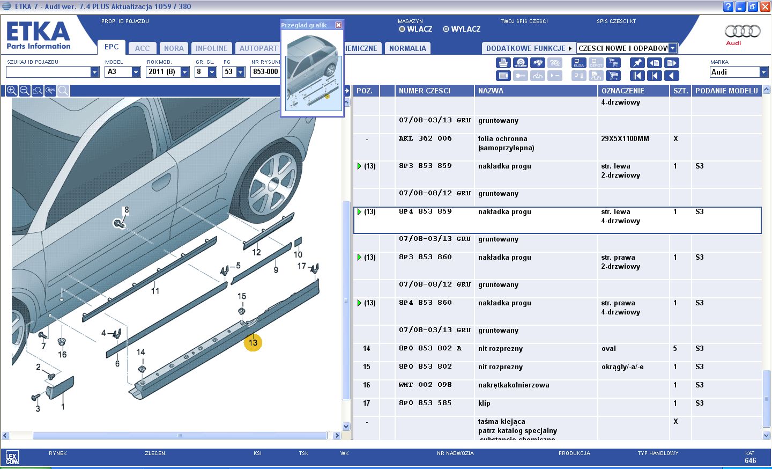Click the previous page document icon
This screenshot has height=469, width=772.
655,63
